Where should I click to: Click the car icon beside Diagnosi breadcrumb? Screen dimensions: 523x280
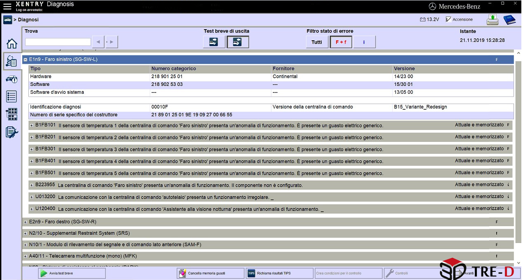(x=8, y=19)
